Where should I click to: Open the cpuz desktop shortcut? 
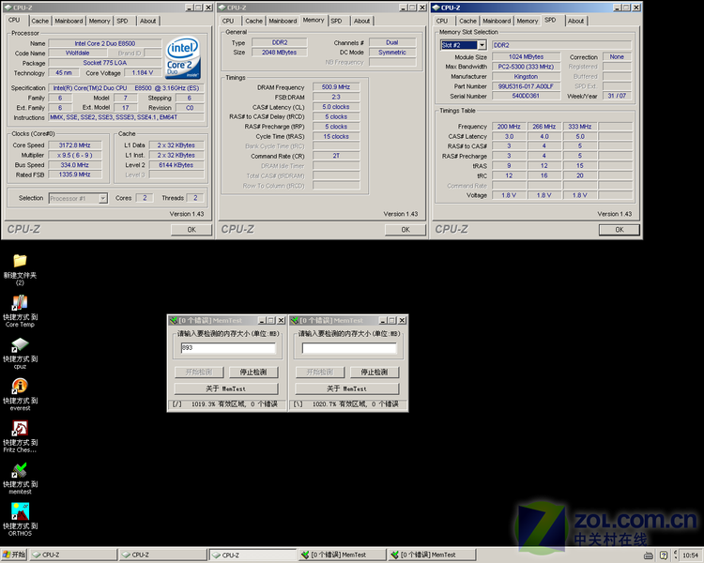tap(20, 344)
